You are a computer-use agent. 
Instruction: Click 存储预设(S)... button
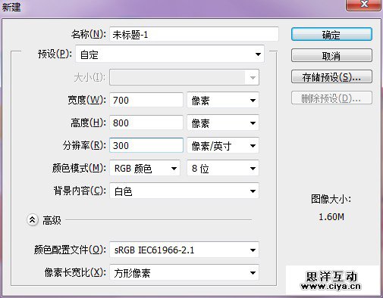[331, 76]
